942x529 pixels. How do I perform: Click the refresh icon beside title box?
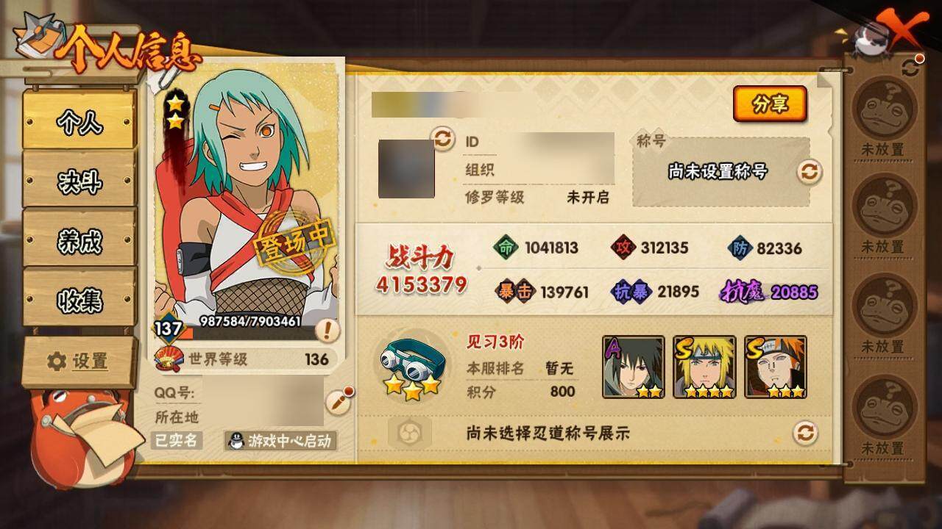[x=809, y=172]
